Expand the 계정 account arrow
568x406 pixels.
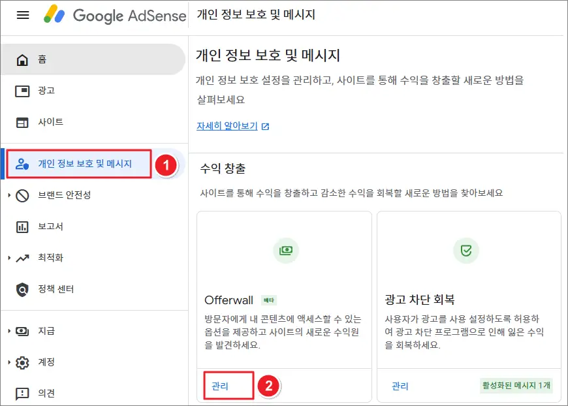(9, 362)
